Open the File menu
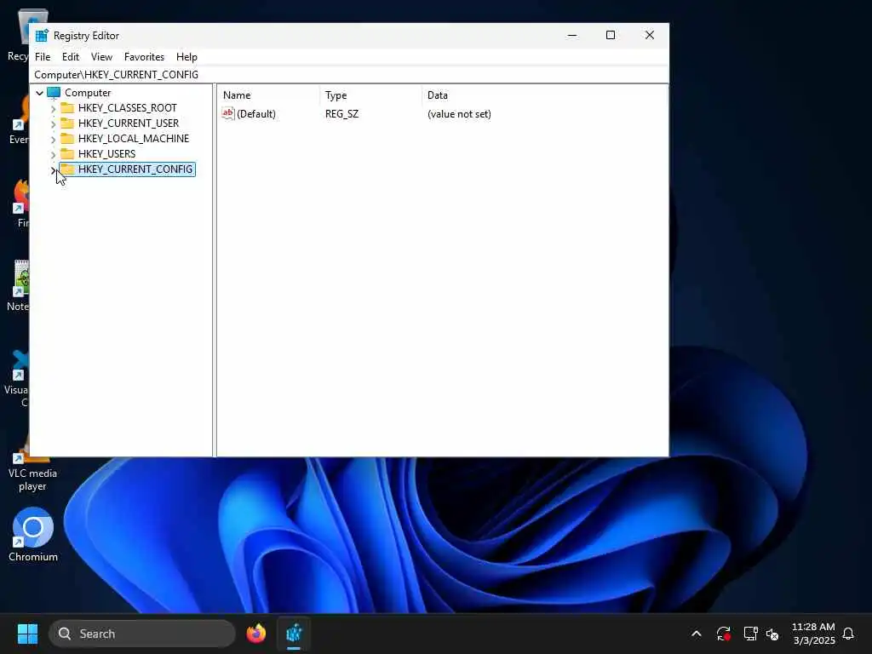The height and width of the screenshot is (654, 872). (43, 57)
